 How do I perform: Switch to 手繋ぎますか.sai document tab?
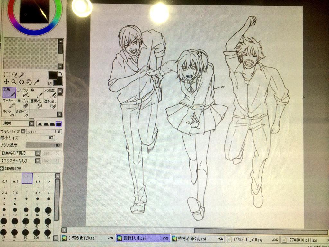(88, 238)
